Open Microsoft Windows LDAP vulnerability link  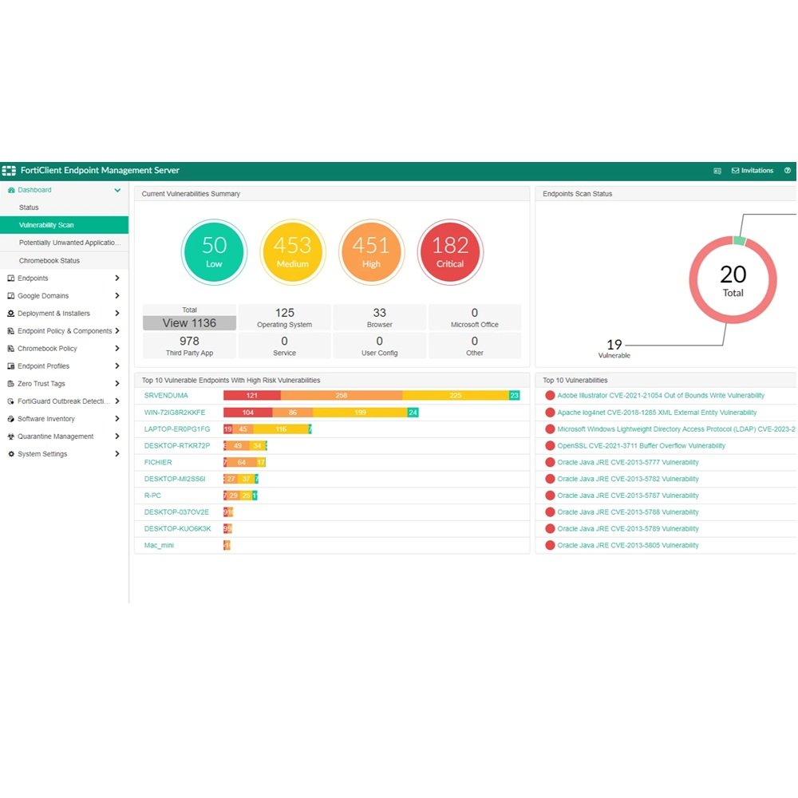677,429
